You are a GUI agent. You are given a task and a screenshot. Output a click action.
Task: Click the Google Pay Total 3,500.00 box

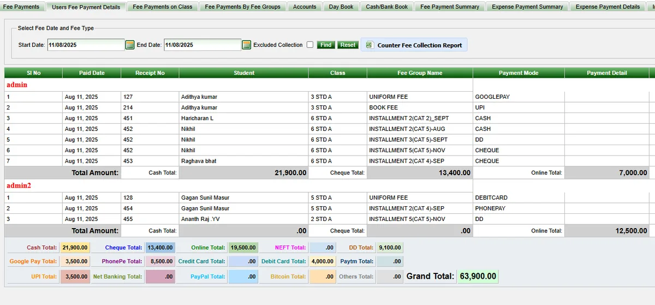[75, 261]
